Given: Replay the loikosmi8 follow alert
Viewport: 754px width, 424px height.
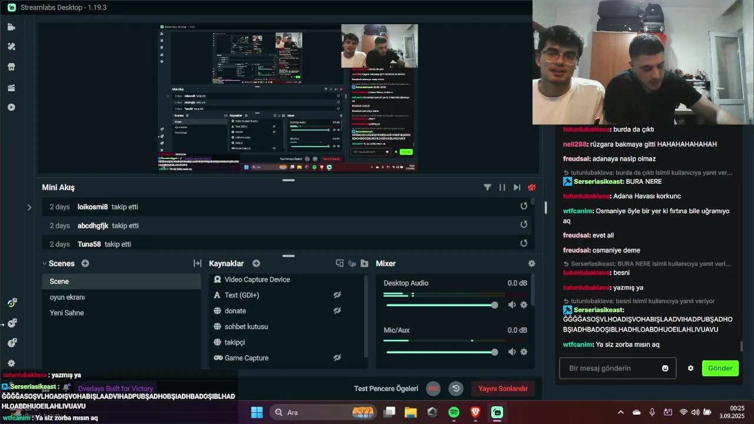Looking at the screenshot, I should pos(524,206).
